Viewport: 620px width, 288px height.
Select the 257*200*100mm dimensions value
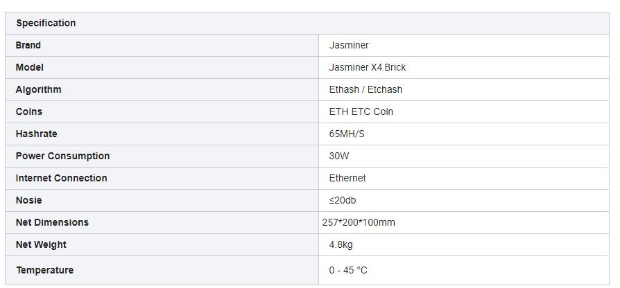click(x=359, y=222)
